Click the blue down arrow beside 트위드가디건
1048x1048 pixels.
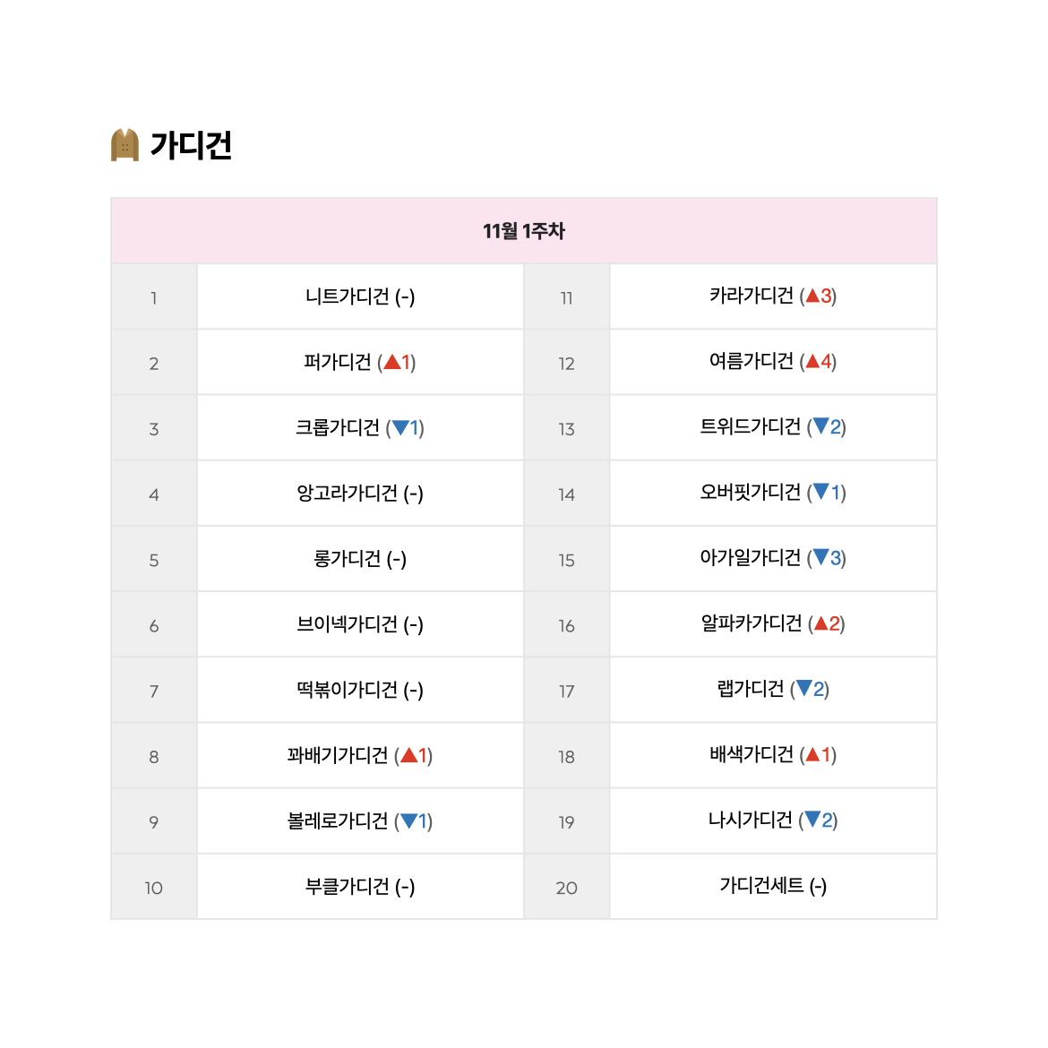[x=820, y=426]
